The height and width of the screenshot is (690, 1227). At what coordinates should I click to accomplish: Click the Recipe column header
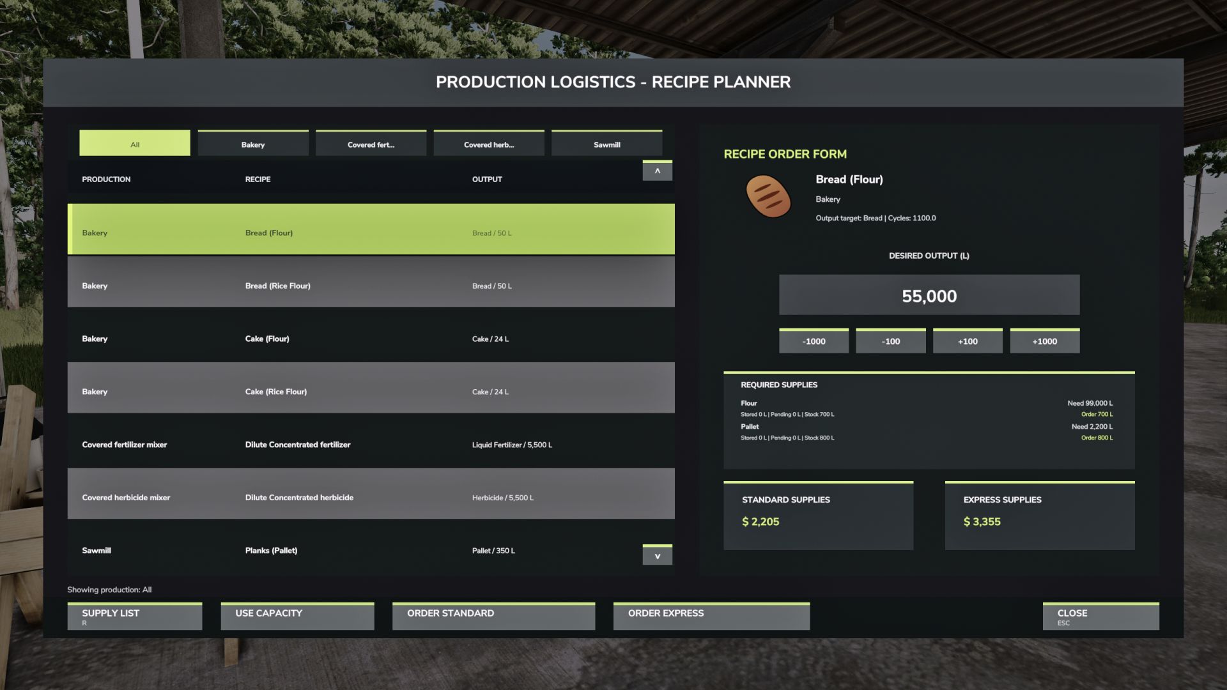click(258, 180)
